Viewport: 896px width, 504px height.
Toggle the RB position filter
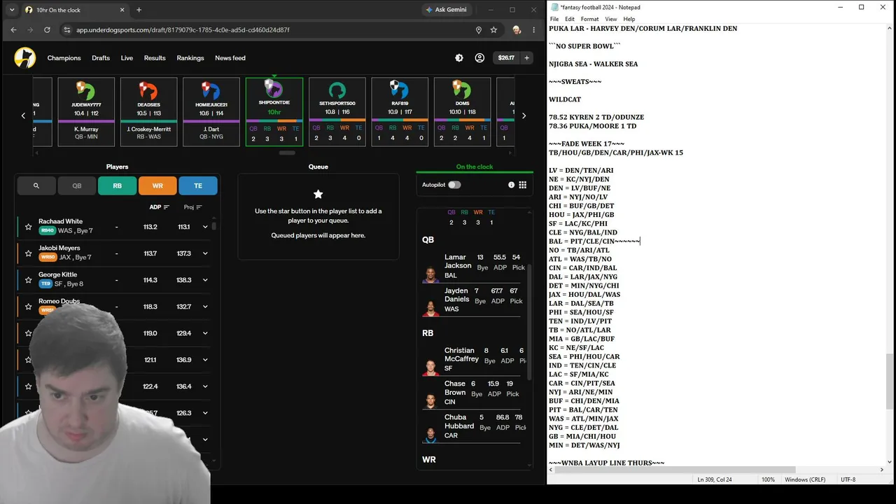[117, 185]
